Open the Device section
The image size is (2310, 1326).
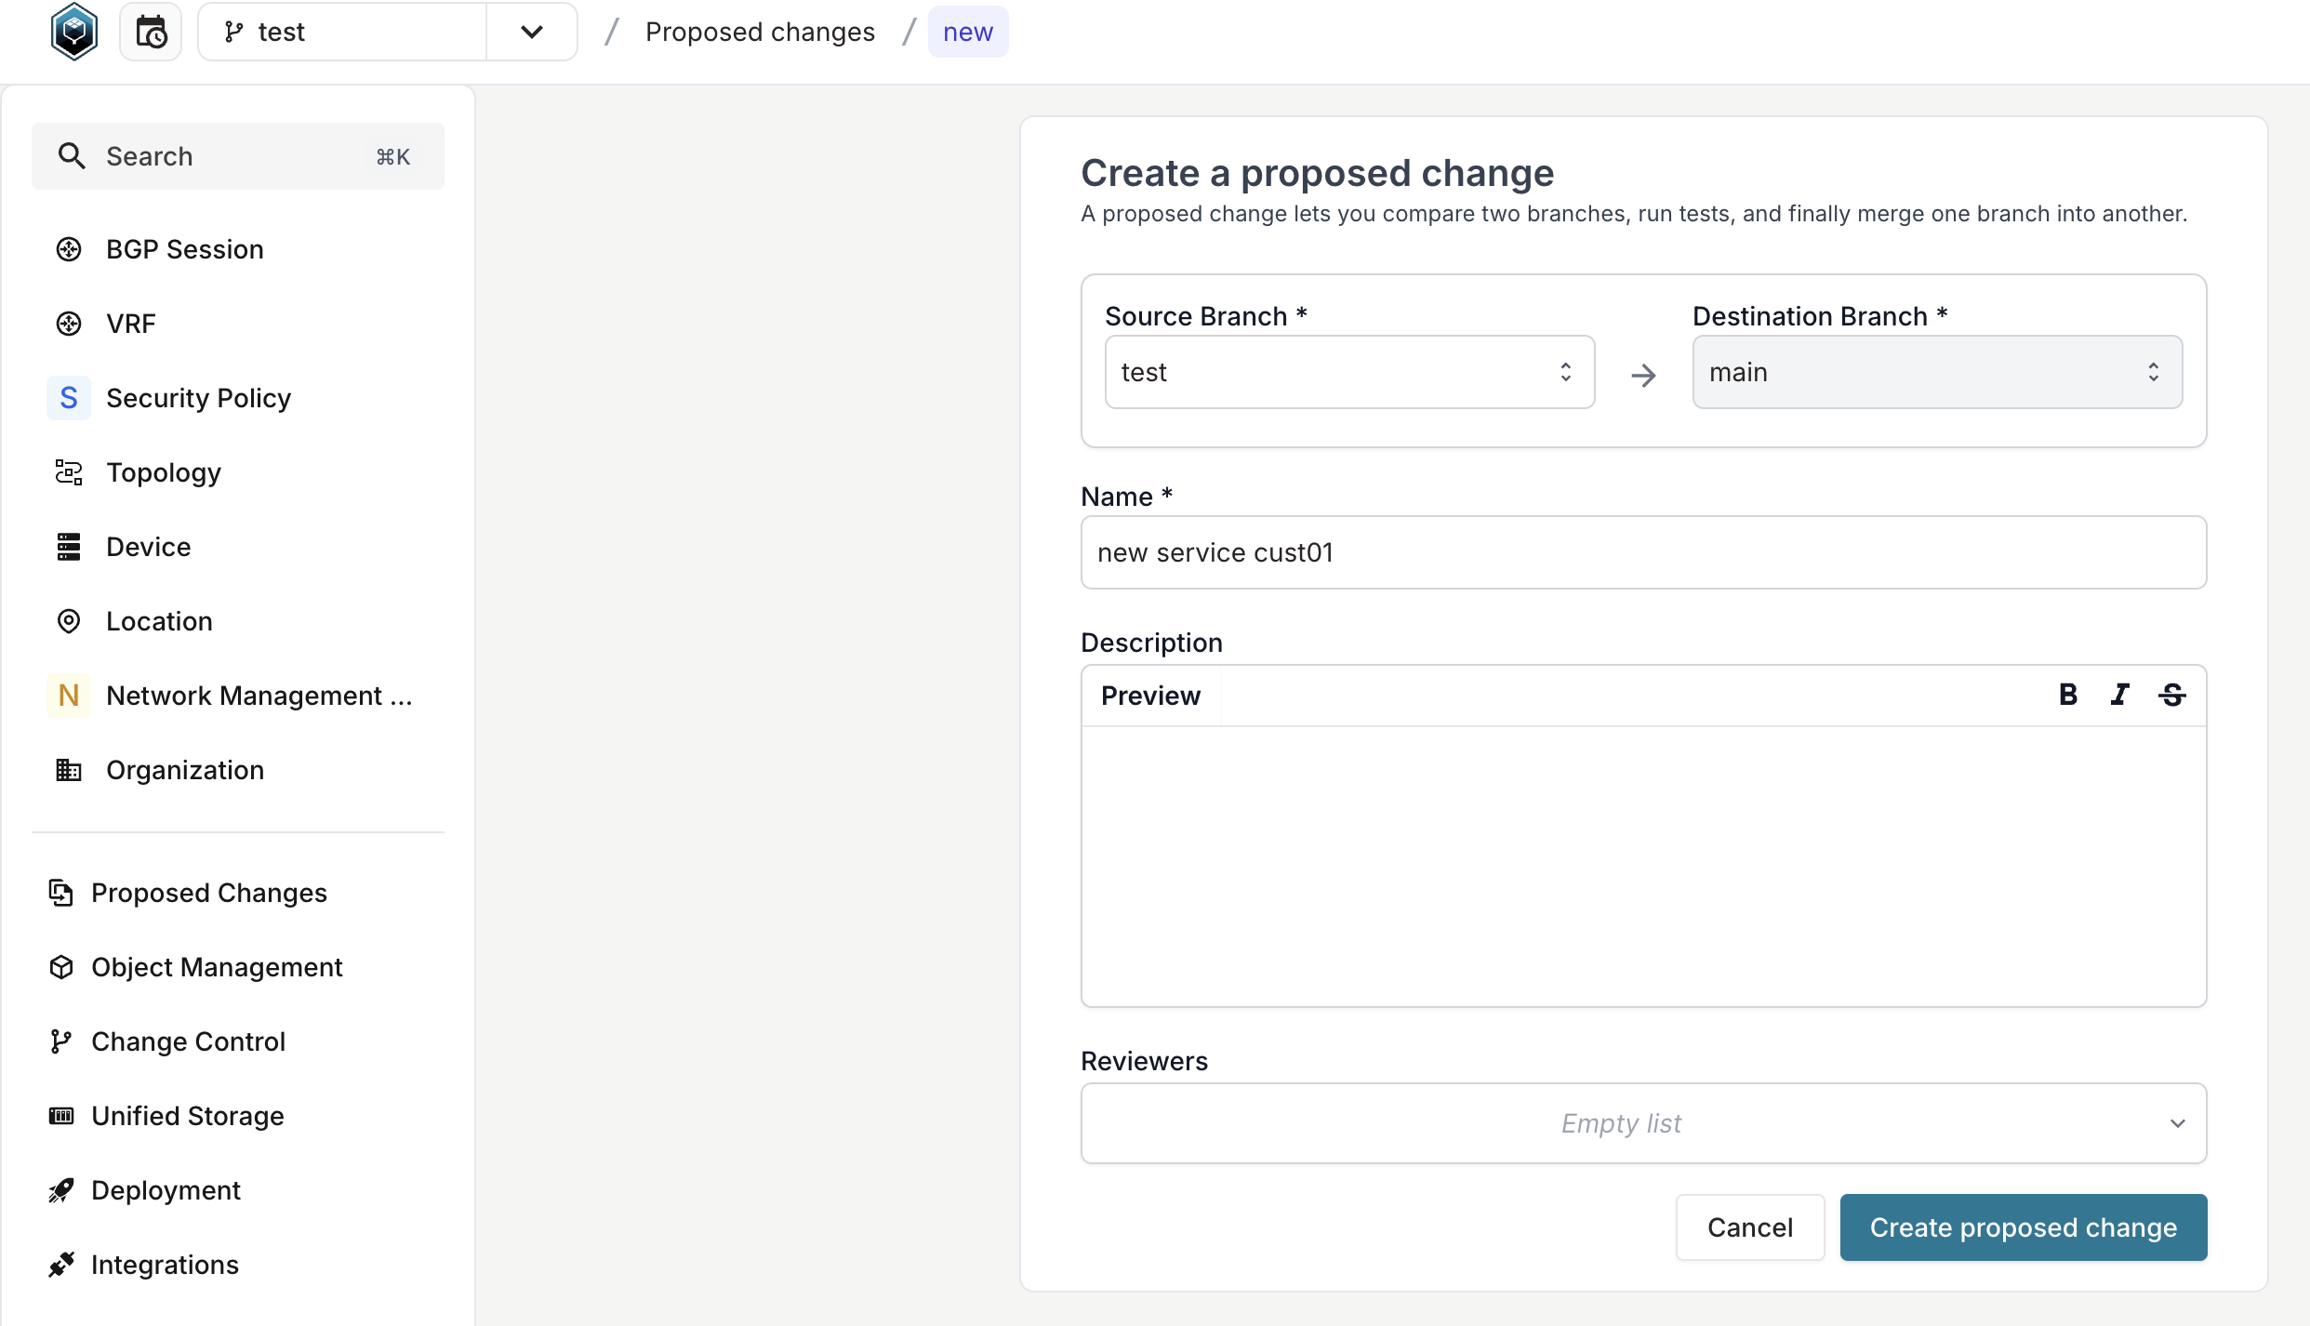[148, 546]
